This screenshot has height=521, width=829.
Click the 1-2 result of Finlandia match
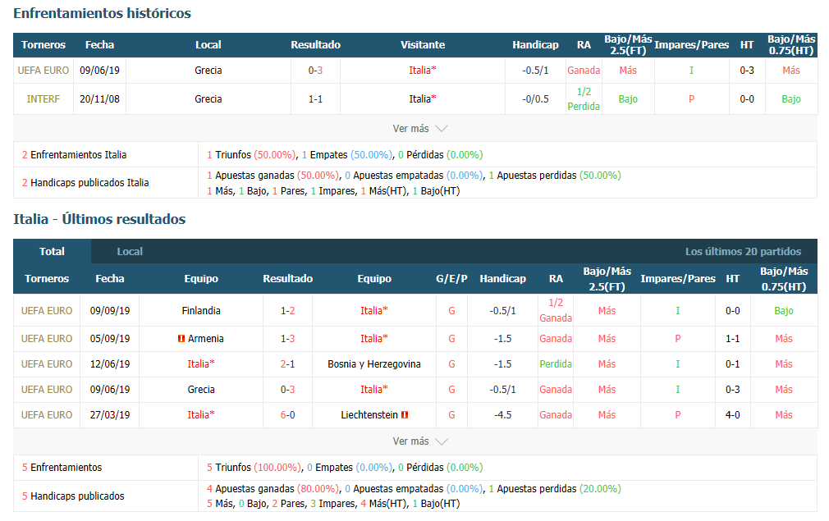click(x=287, y=311)
